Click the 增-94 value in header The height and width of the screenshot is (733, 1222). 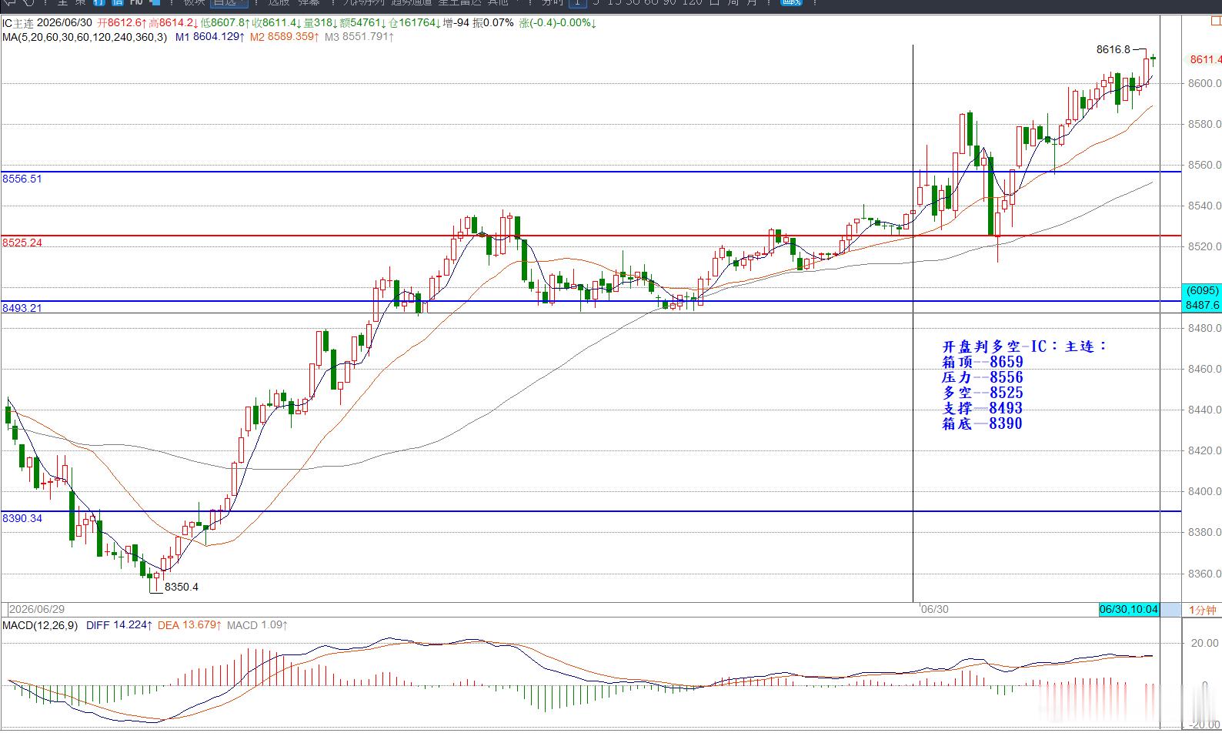(457, 23)
